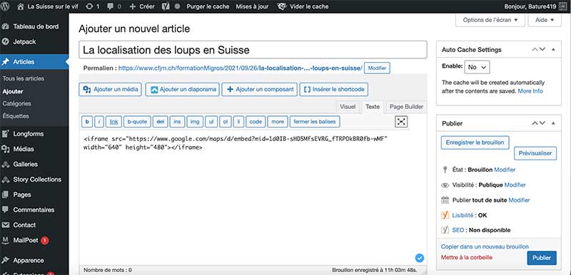Click the Prévisualiser button
The width and height of the screenshot is (571, 275).
(x=535, y=153)
